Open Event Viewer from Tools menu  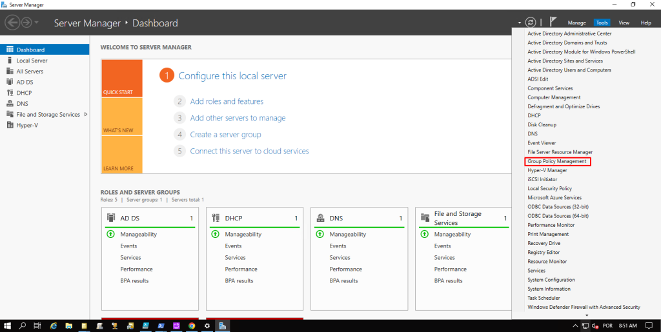(542, 143)
